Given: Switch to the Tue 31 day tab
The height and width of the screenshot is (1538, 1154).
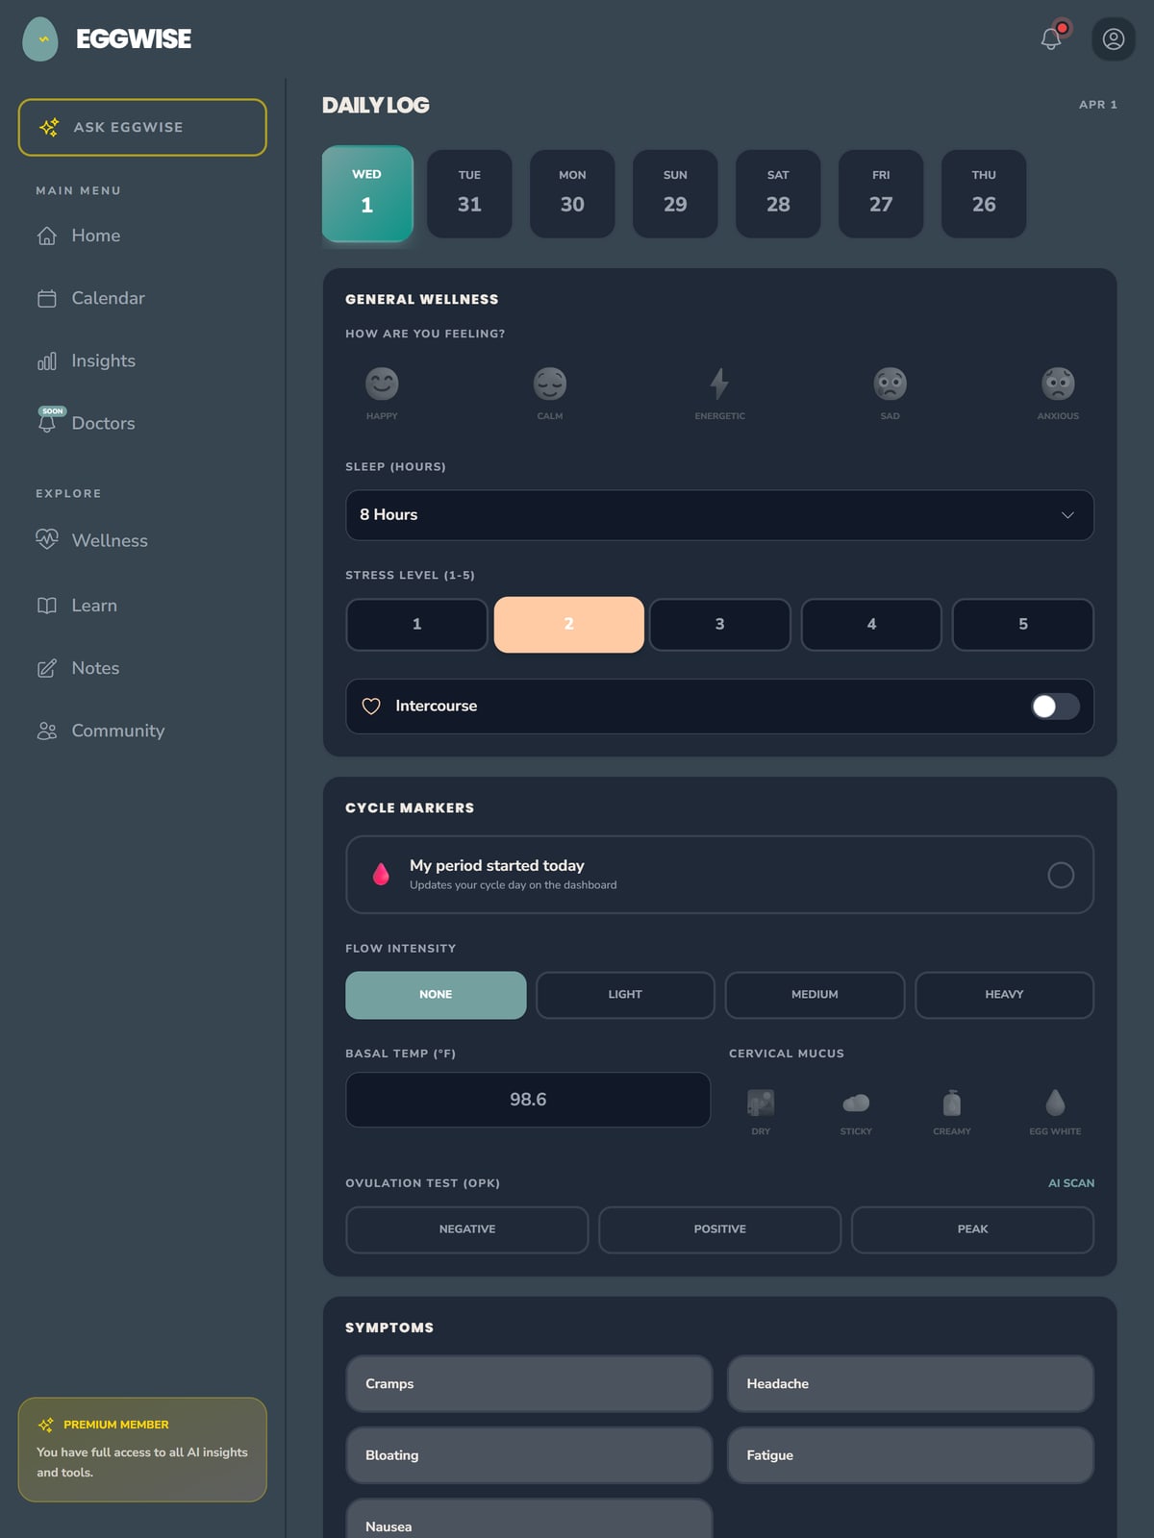Looking at the screenshot, I should (469, 193).
